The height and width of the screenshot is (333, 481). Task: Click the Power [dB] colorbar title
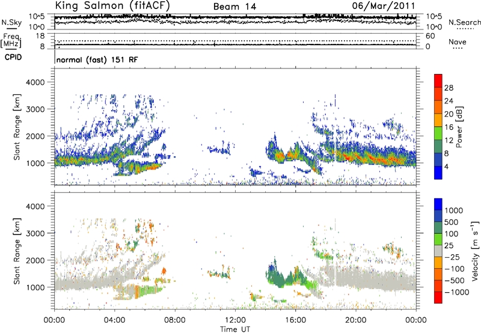(459, 127)
